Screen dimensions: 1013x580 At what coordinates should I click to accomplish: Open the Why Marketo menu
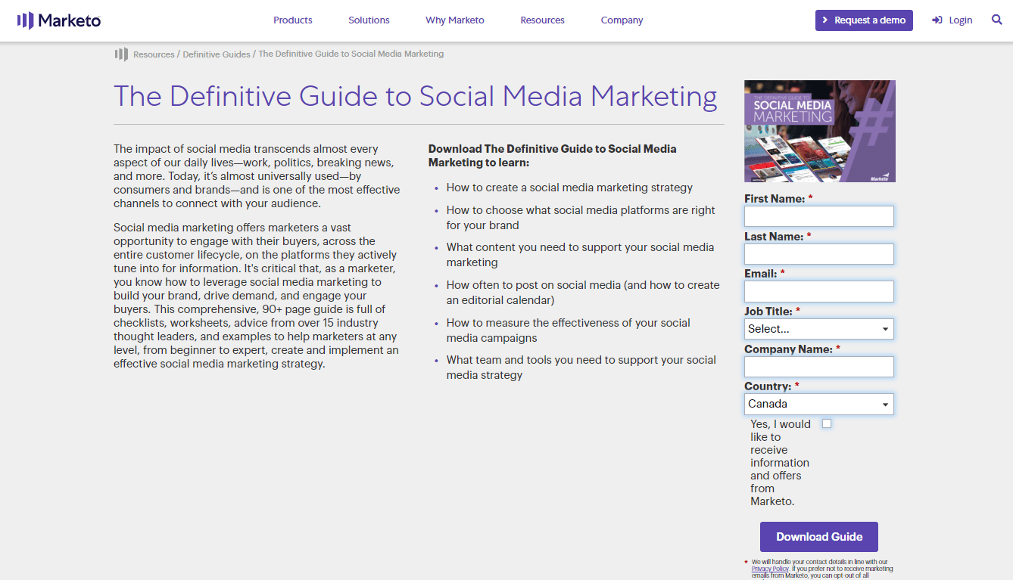[455, 20]
